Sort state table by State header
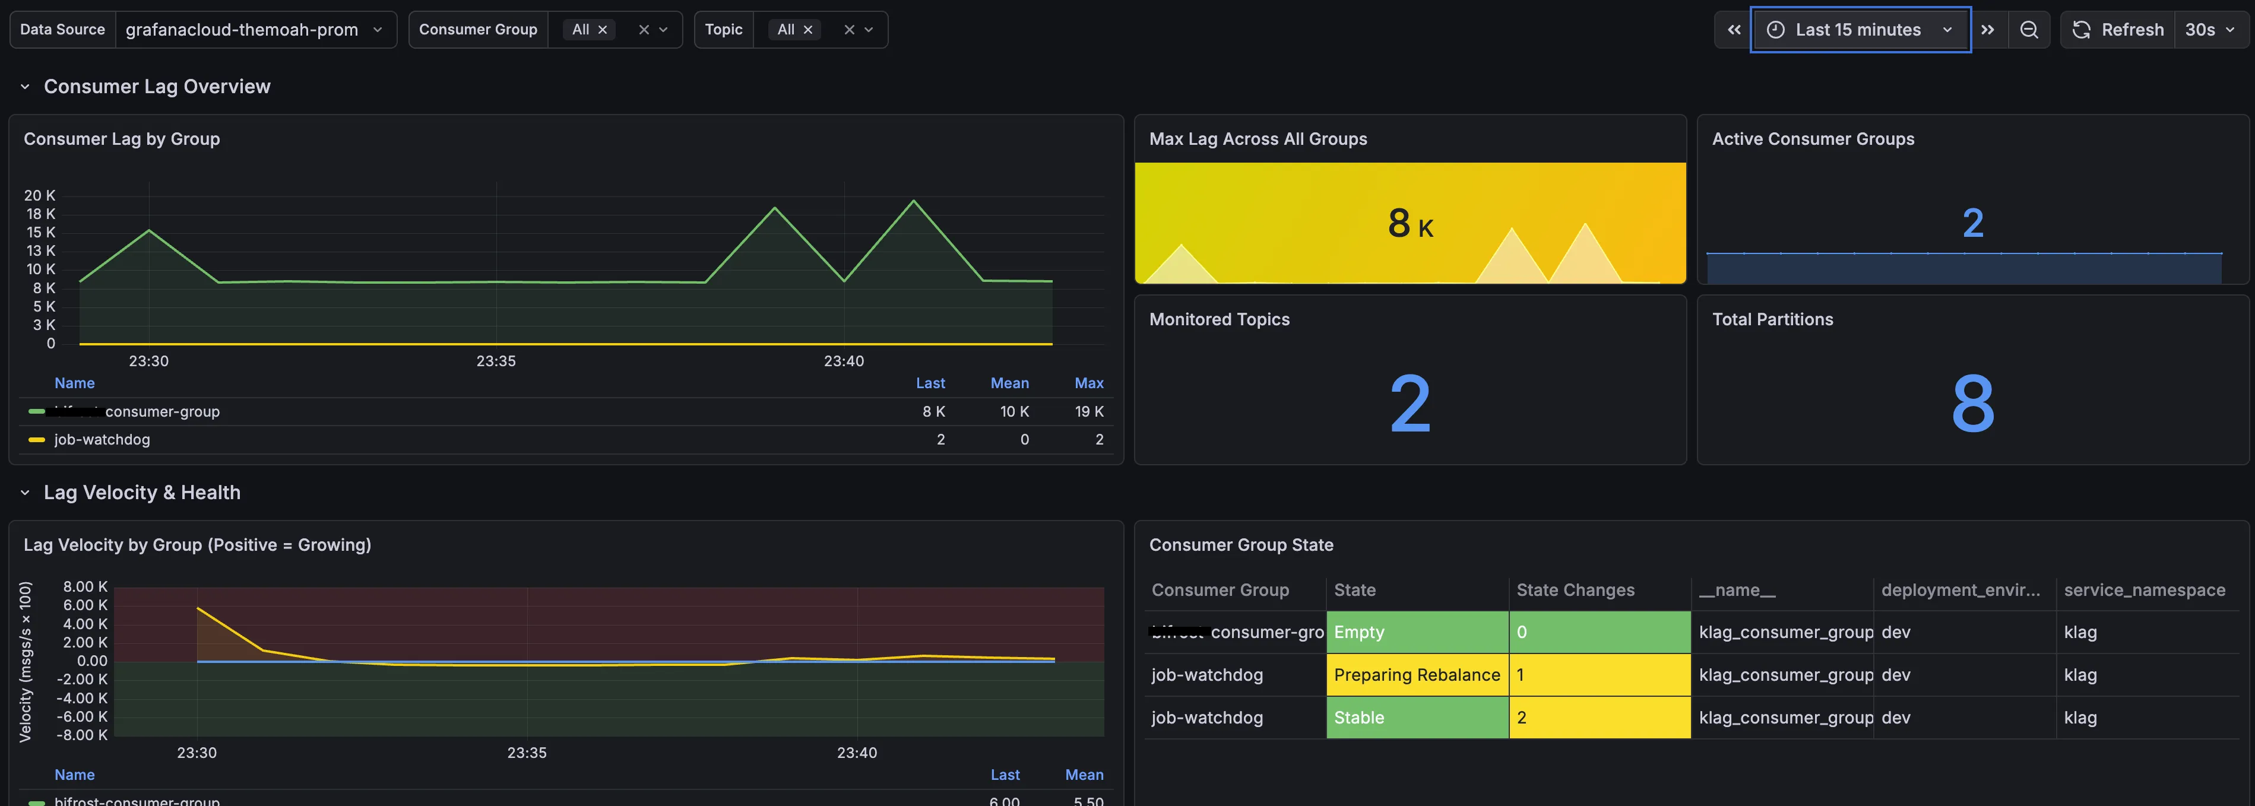 coord(1354,590)
